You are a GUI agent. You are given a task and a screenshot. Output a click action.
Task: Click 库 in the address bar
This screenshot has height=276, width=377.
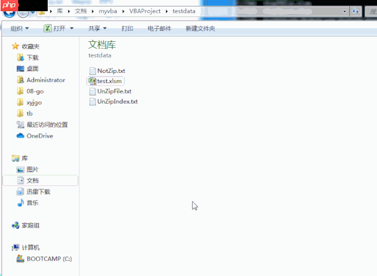59,11
